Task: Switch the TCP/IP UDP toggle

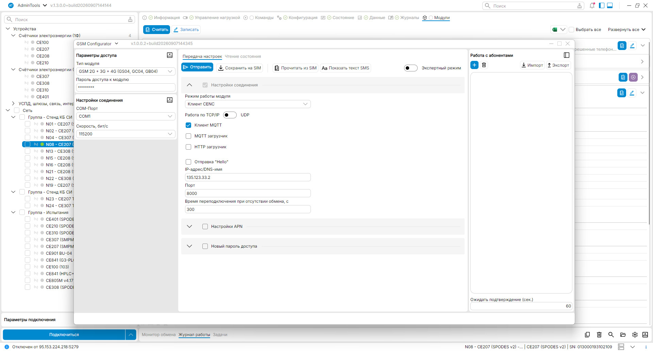Action: [x=230, y=115]
